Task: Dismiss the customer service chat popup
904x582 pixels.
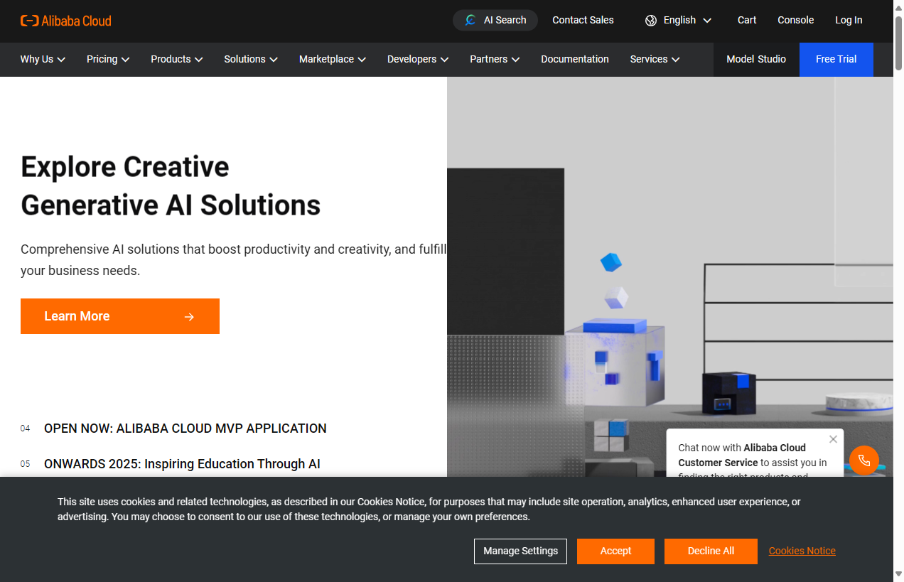Action: [x=833, y=439]
